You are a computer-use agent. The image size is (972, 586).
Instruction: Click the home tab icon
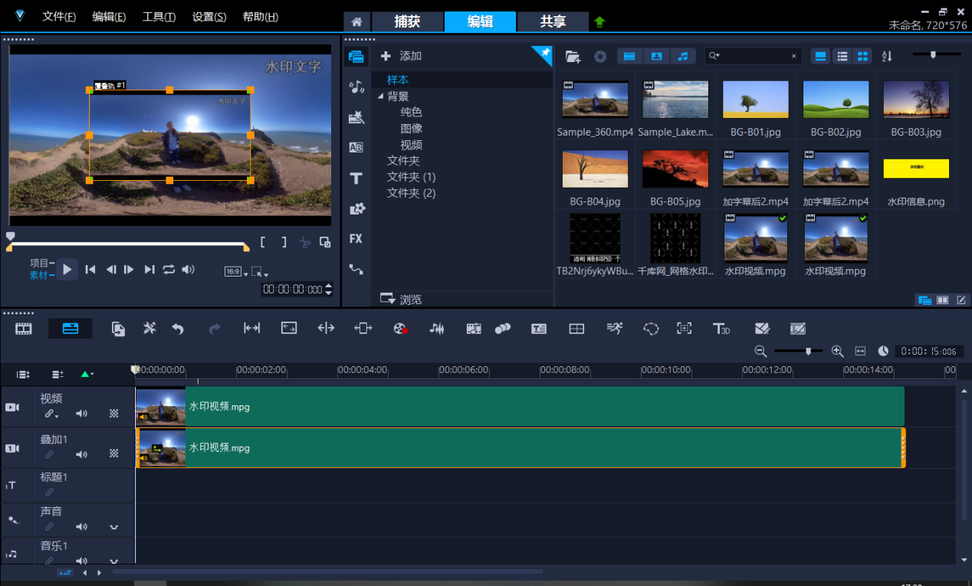coord(356,21)
